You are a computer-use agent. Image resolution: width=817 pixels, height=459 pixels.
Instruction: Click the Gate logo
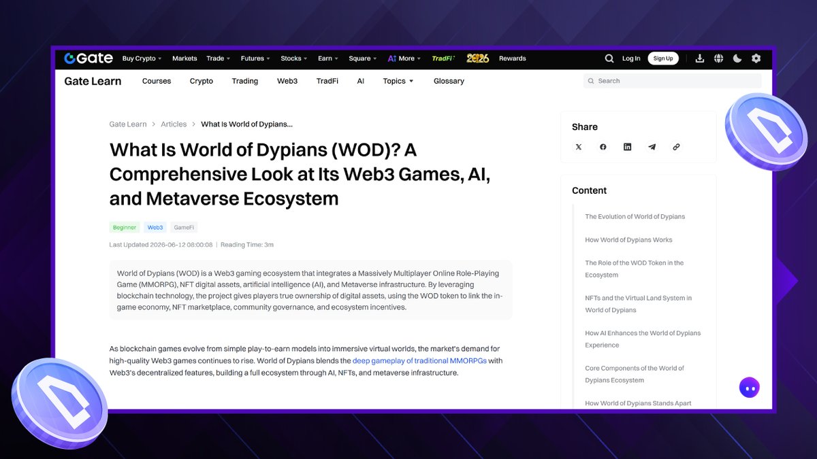click(x=89, y=58)
